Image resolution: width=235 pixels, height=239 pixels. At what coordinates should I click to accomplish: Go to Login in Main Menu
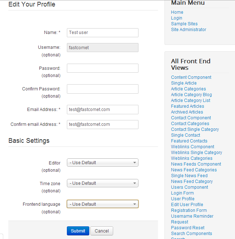click(176, 18)
